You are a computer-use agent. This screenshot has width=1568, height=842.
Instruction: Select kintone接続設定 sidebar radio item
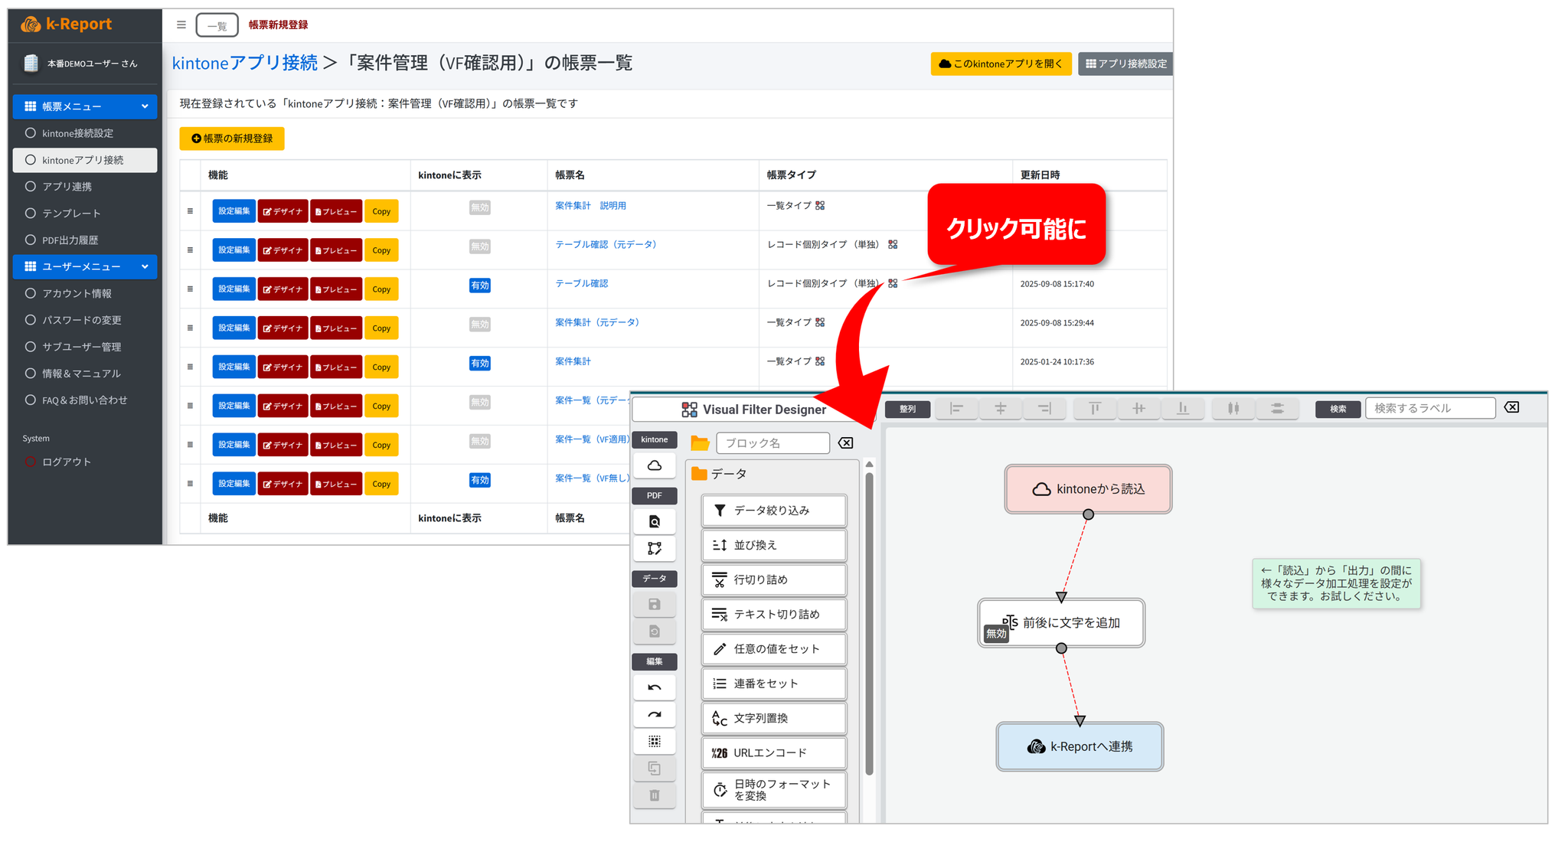click(77, 133)
